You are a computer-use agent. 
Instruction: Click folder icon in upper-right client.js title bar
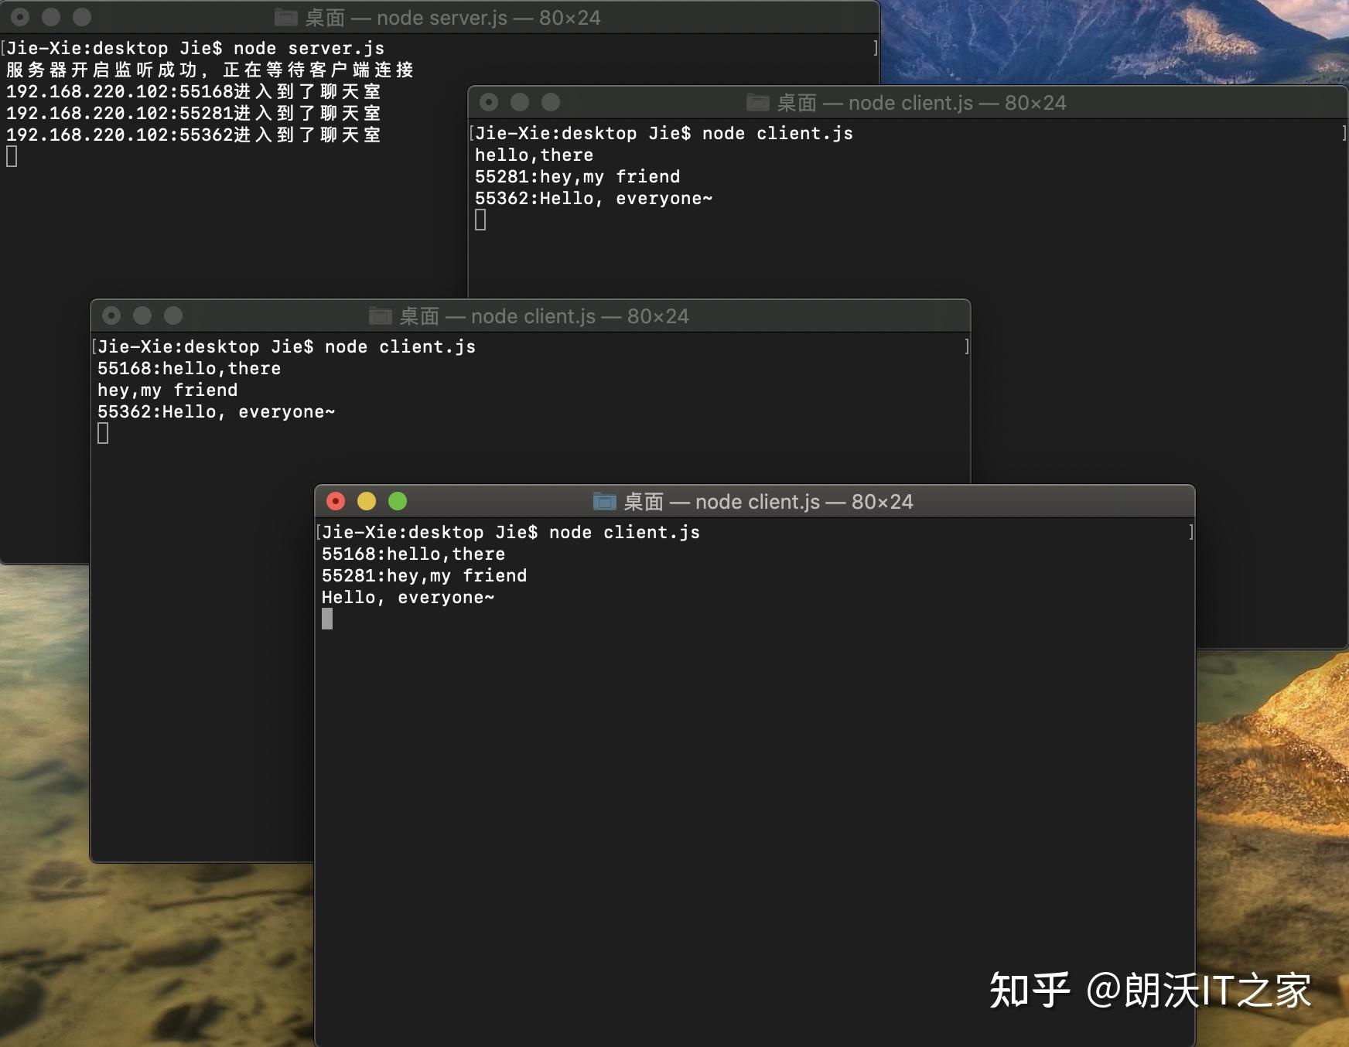(x=758, y=103)
